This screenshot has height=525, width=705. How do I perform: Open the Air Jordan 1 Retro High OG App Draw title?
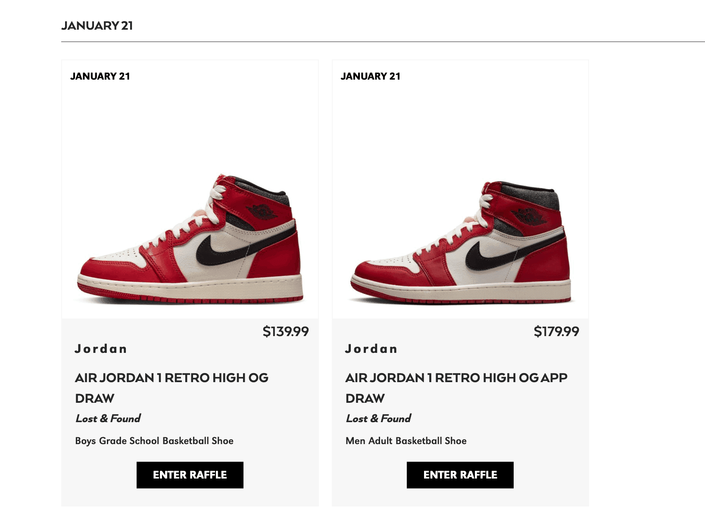456,388
